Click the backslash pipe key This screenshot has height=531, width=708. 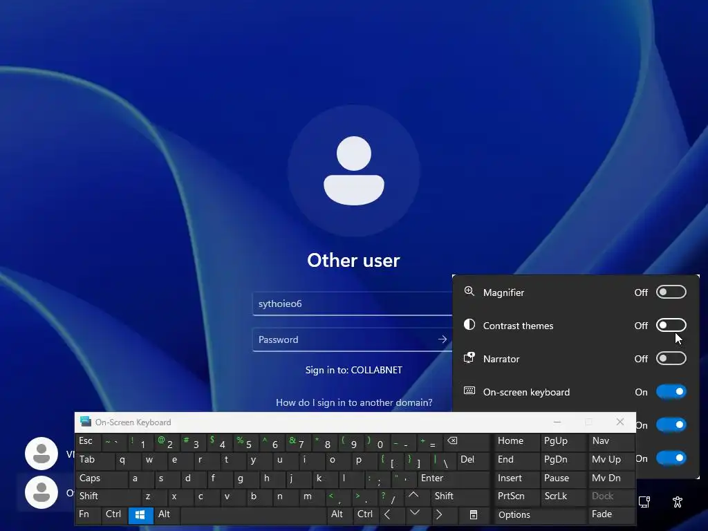point(443,460)
